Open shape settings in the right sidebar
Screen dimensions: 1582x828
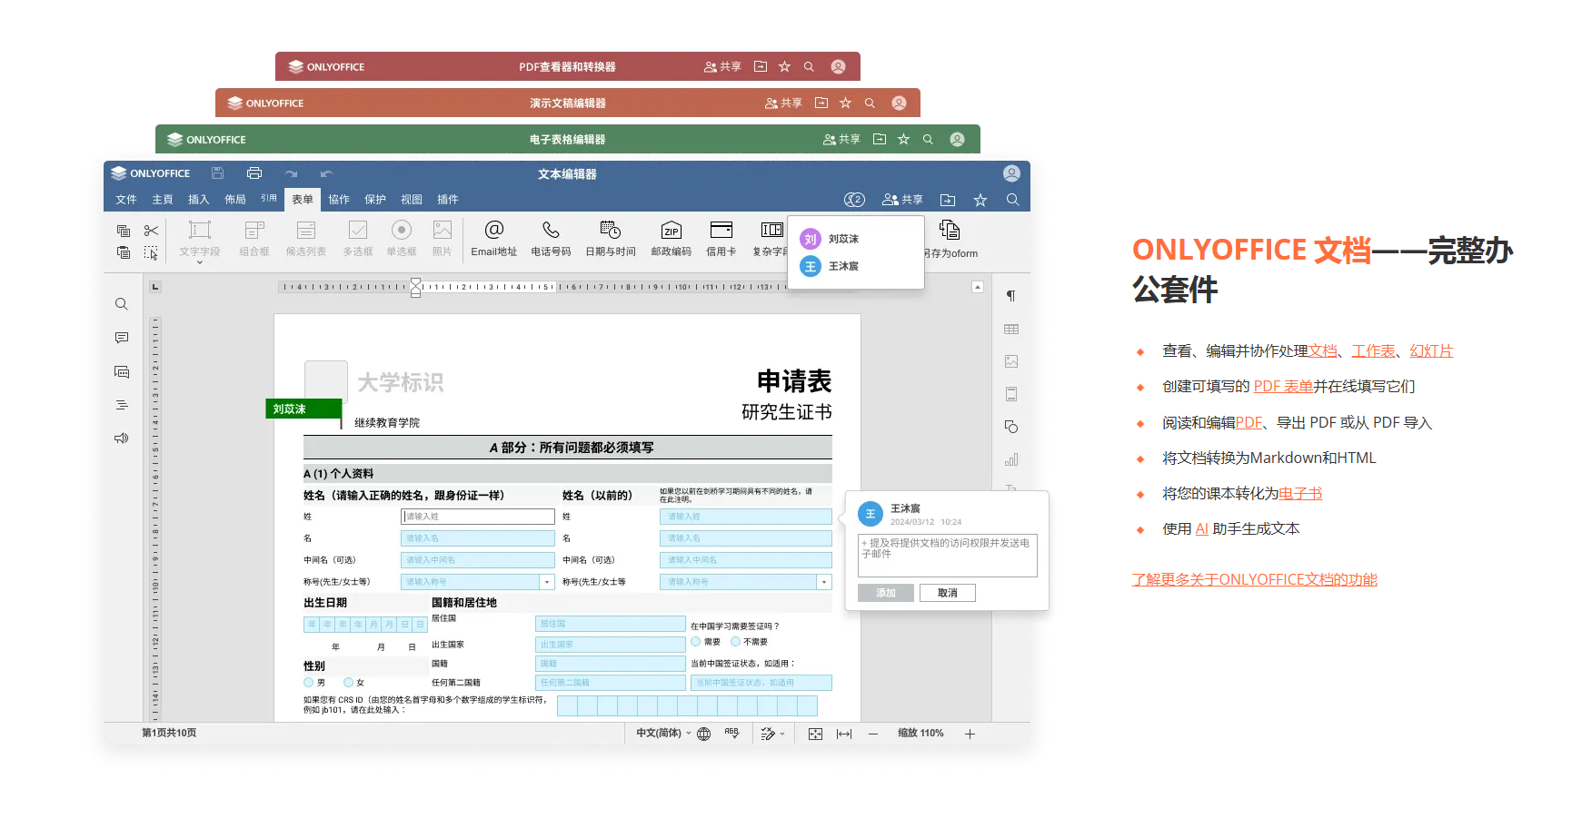point(1010,427)
